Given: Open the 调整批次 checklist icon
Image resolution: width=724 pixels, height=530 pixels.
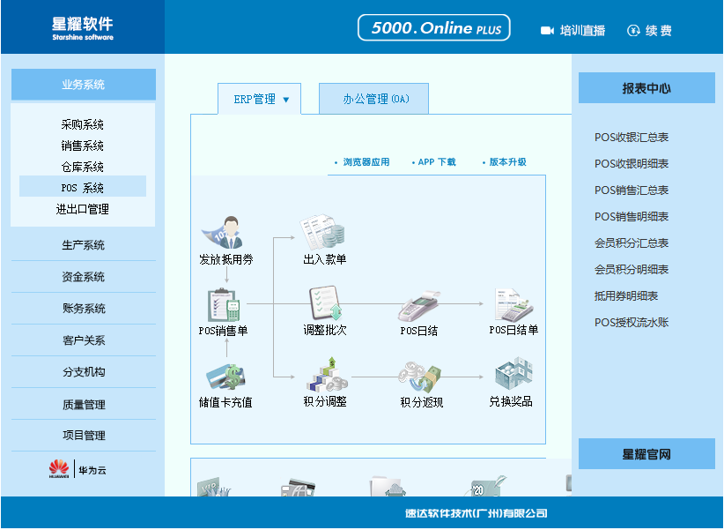Looking at the screenshot, I should coord(325,303).
